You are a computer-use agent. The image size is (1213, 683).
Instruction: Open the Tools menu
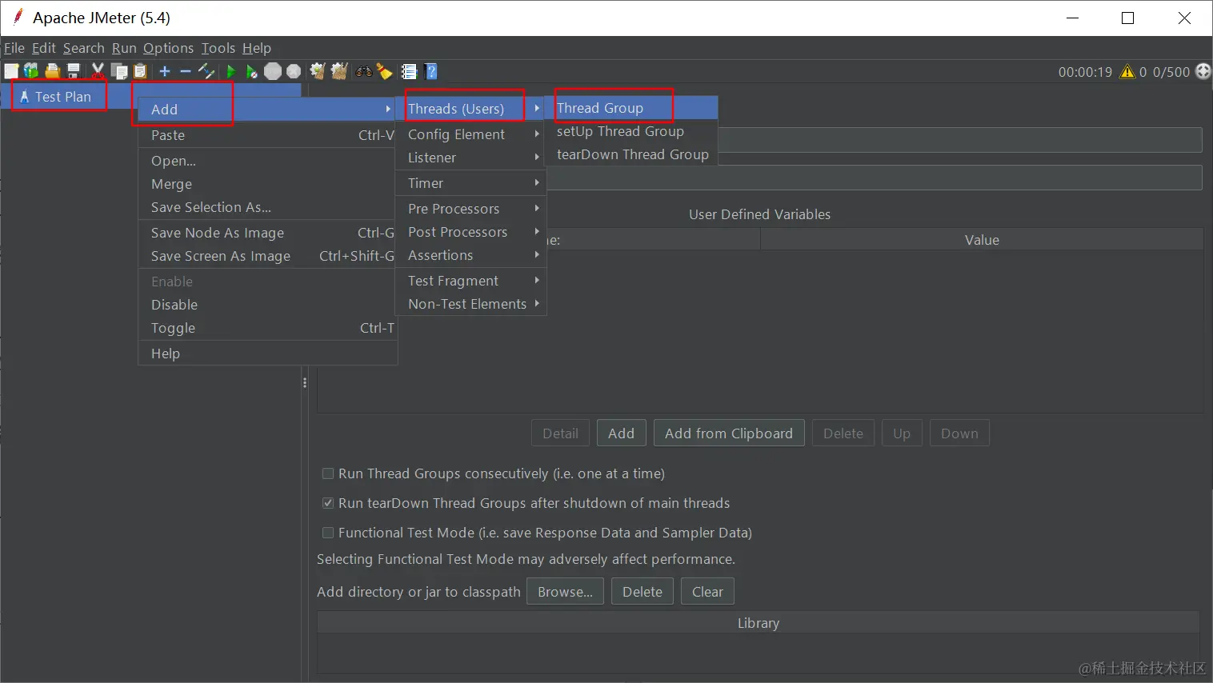(218, 48)
